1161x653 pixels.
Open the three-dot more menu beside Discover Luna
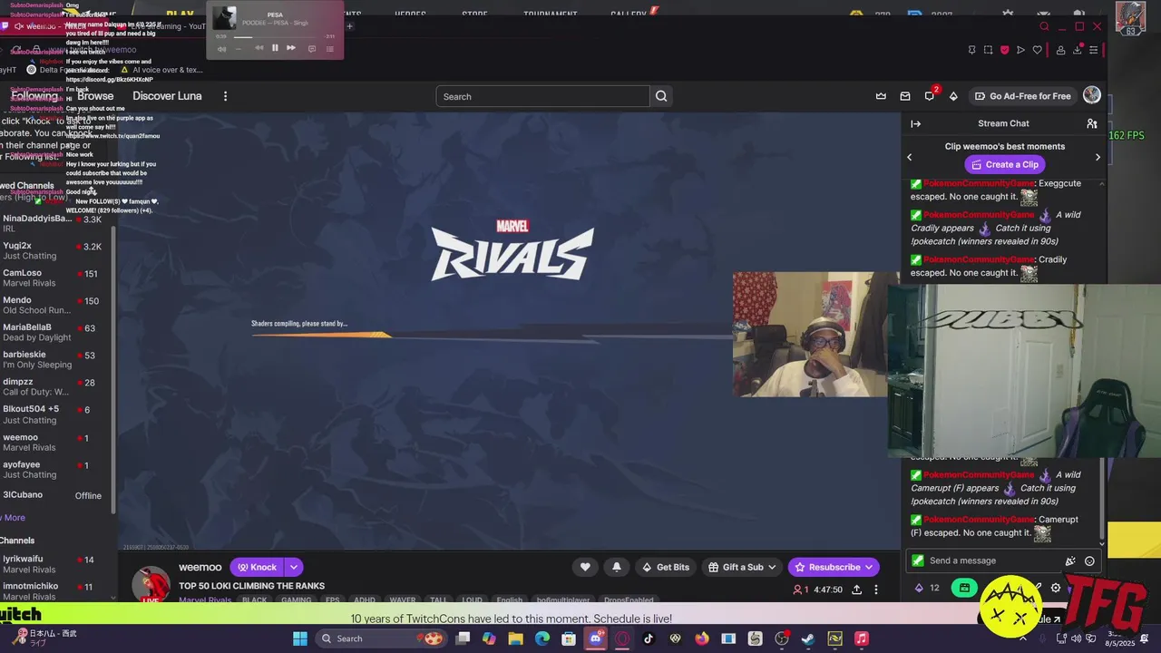pos(225,96)
